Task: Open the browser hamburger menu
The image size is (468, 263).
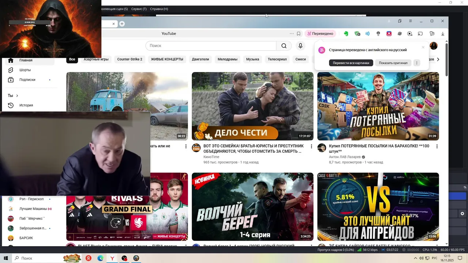Action: coord(410,21)
